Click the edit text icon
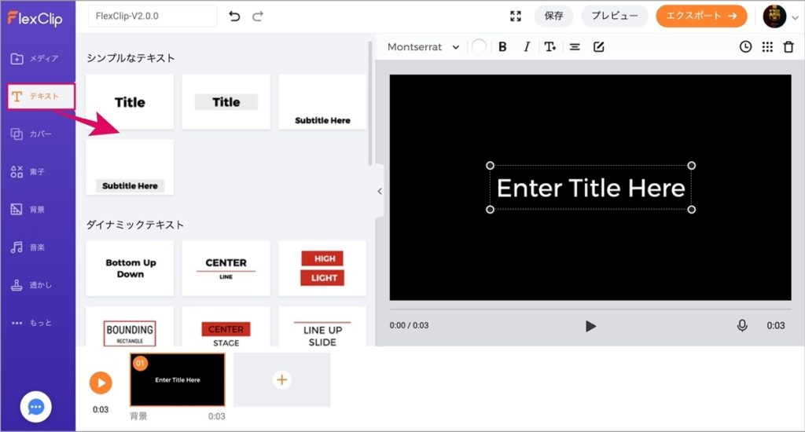 (x=598, y=46)
